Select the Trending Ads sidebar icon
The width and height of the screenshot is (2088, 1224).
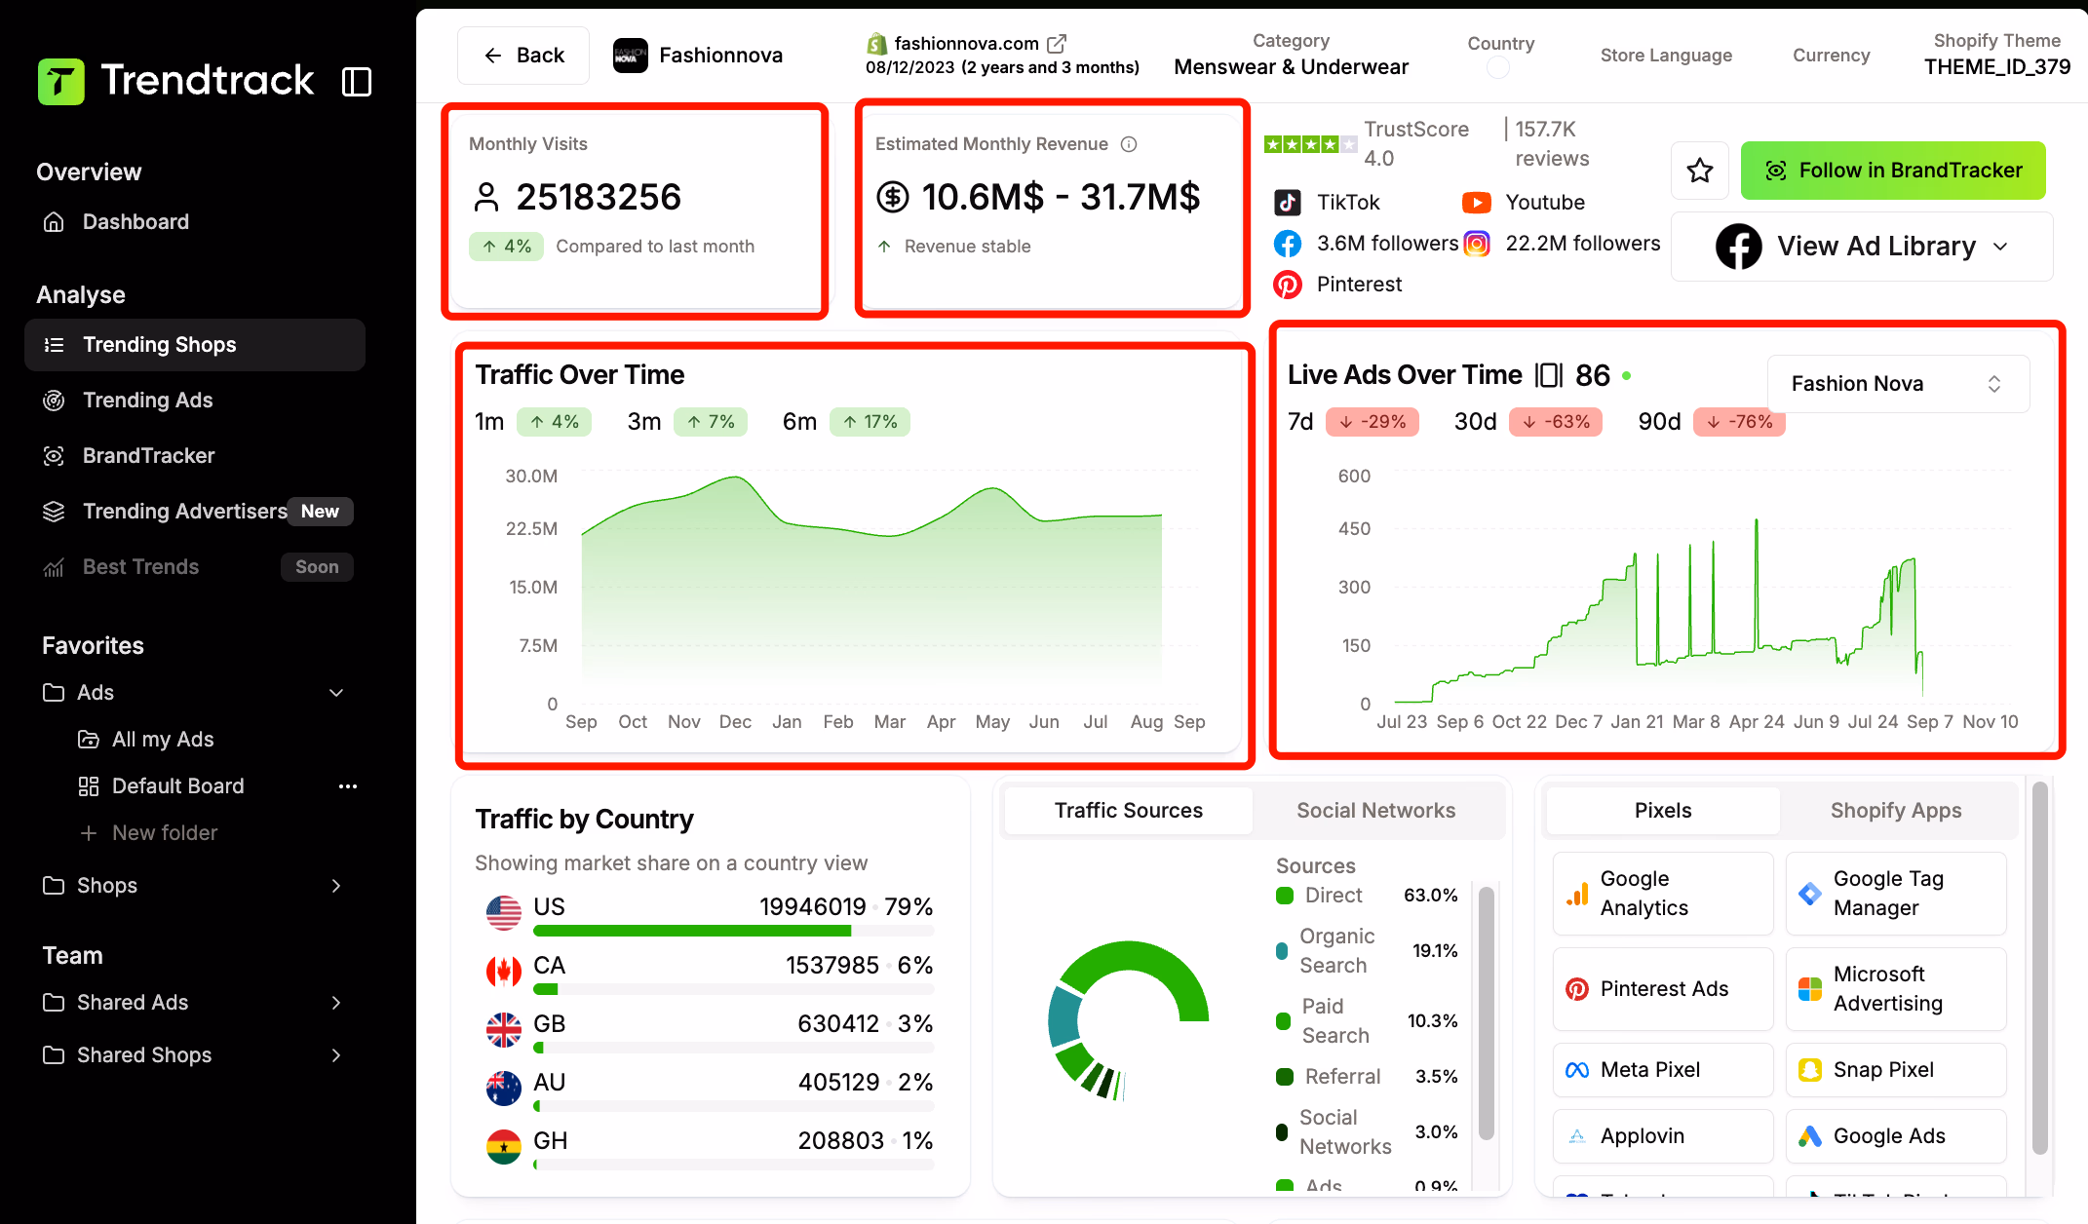tap(54, 400)
